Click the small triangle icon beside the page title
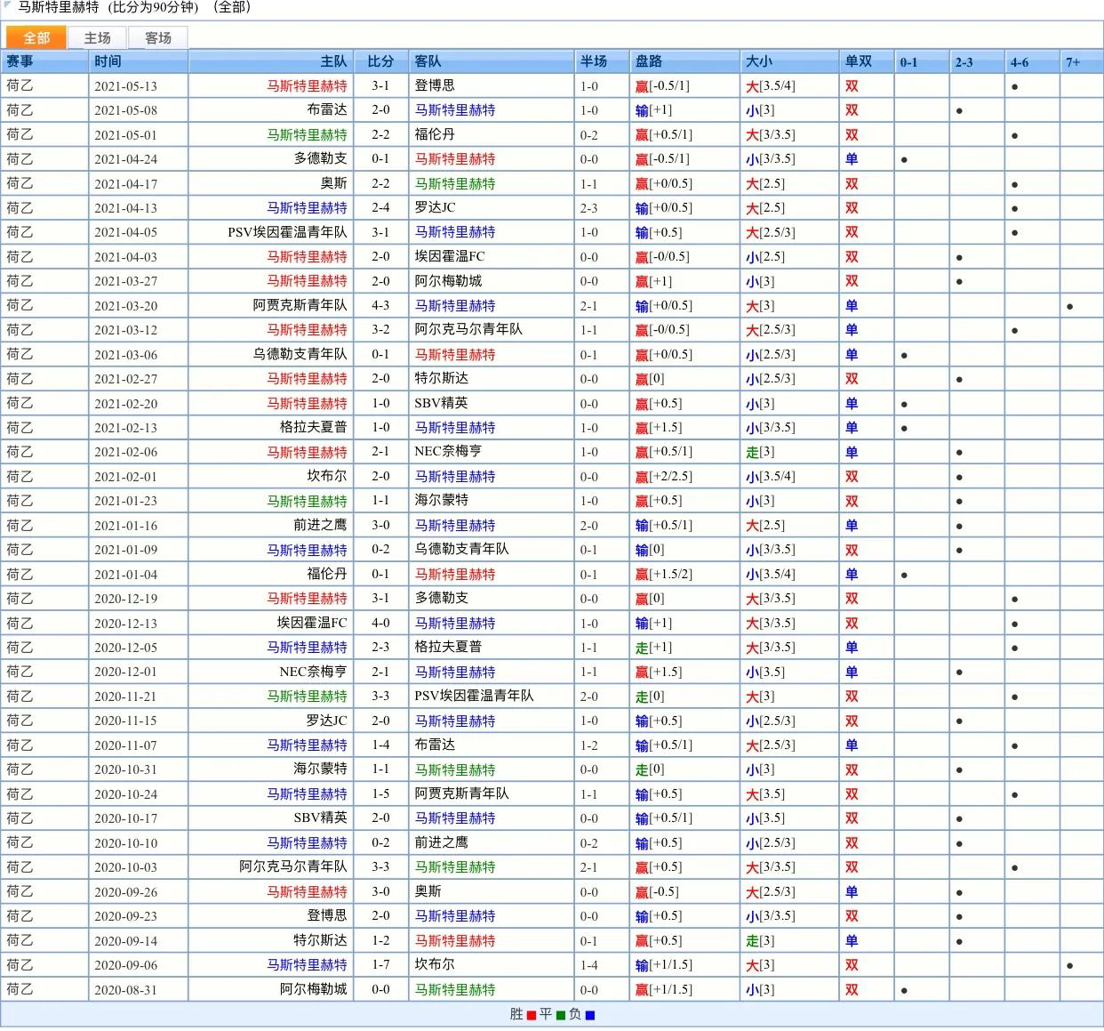The width and height of the screenshot is (1104, 1031). (8, 5)
